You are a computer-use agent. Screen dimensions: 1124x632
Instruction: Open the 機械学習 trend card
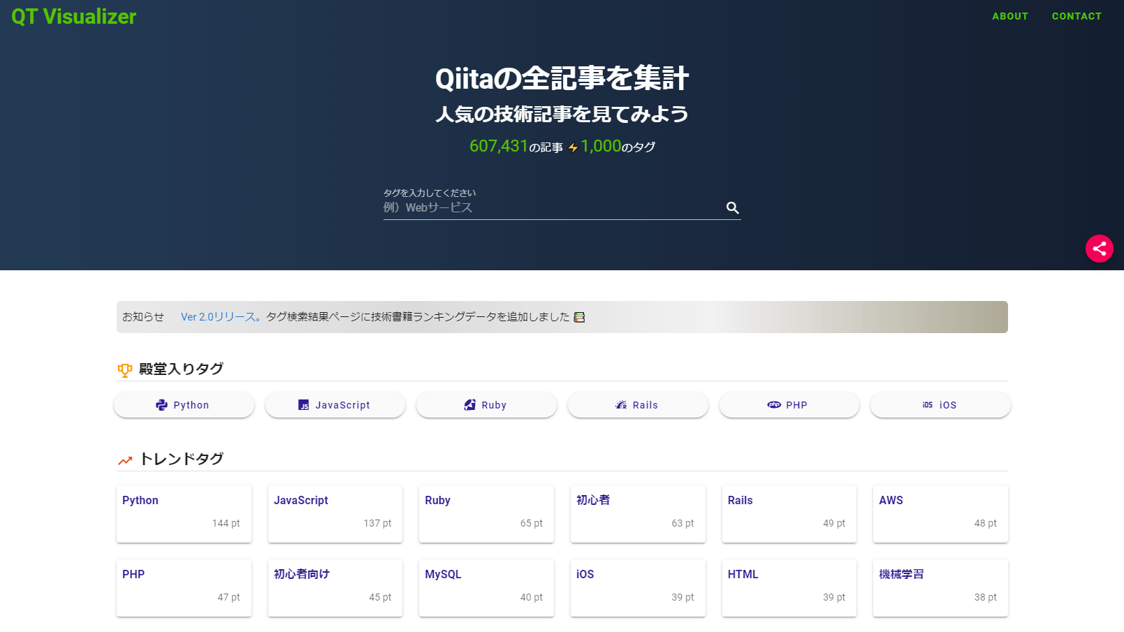click(940, 587)
